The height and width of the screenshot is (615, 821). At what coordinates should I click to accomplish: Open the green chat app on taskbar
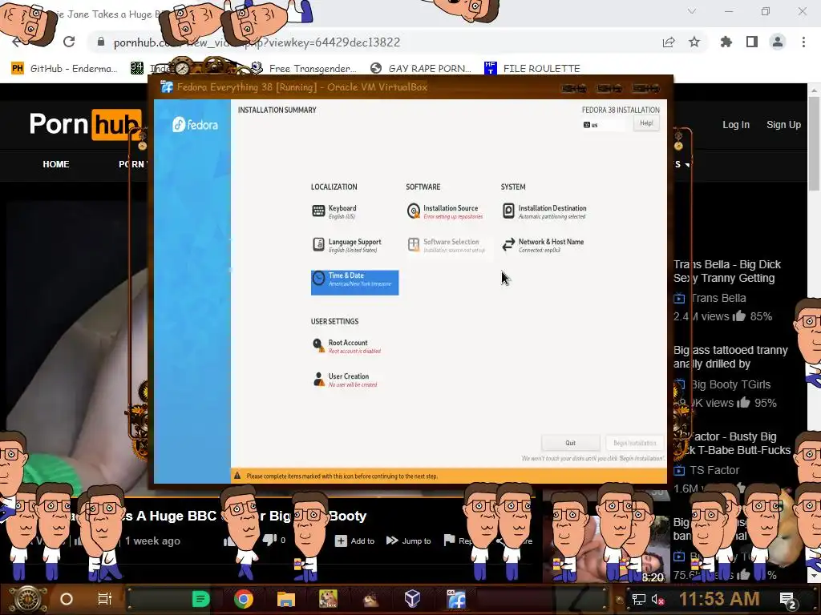pyautogui.click(x=200, y=599)
